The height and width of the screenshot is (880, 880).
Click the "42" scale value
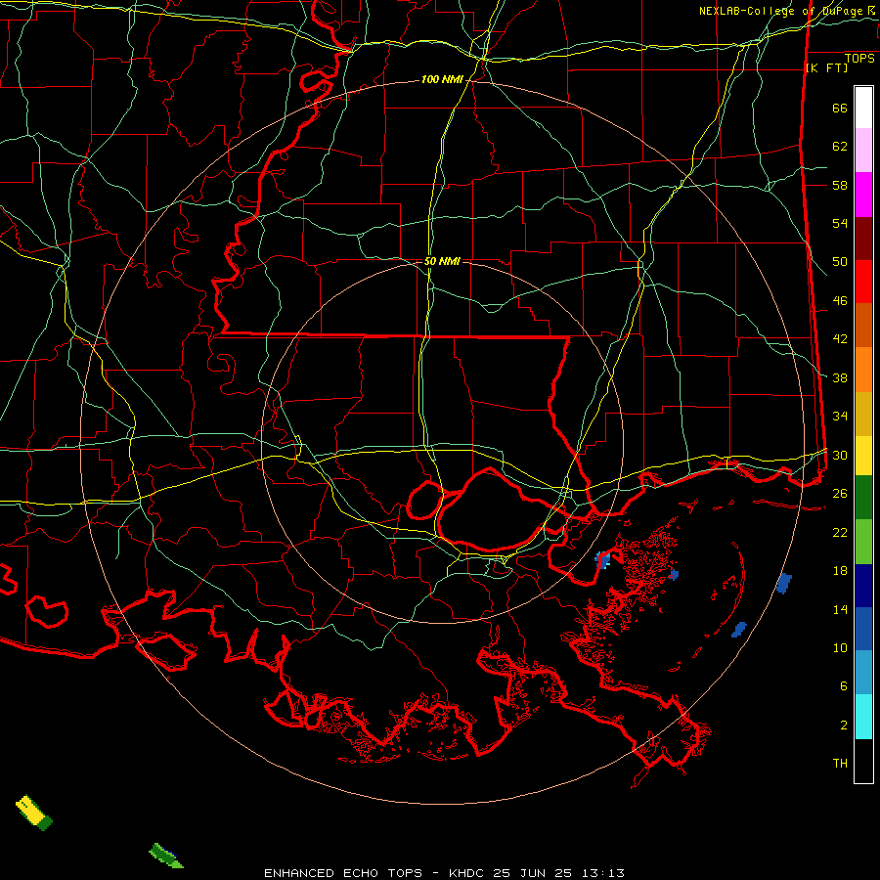[x=840, y=339]
